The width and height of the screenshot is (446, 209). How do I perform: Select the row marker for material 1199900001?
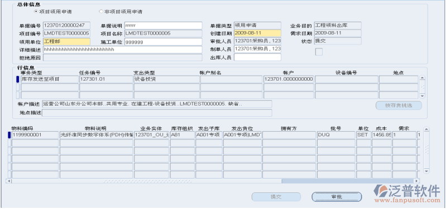click(x=9, y=135)
